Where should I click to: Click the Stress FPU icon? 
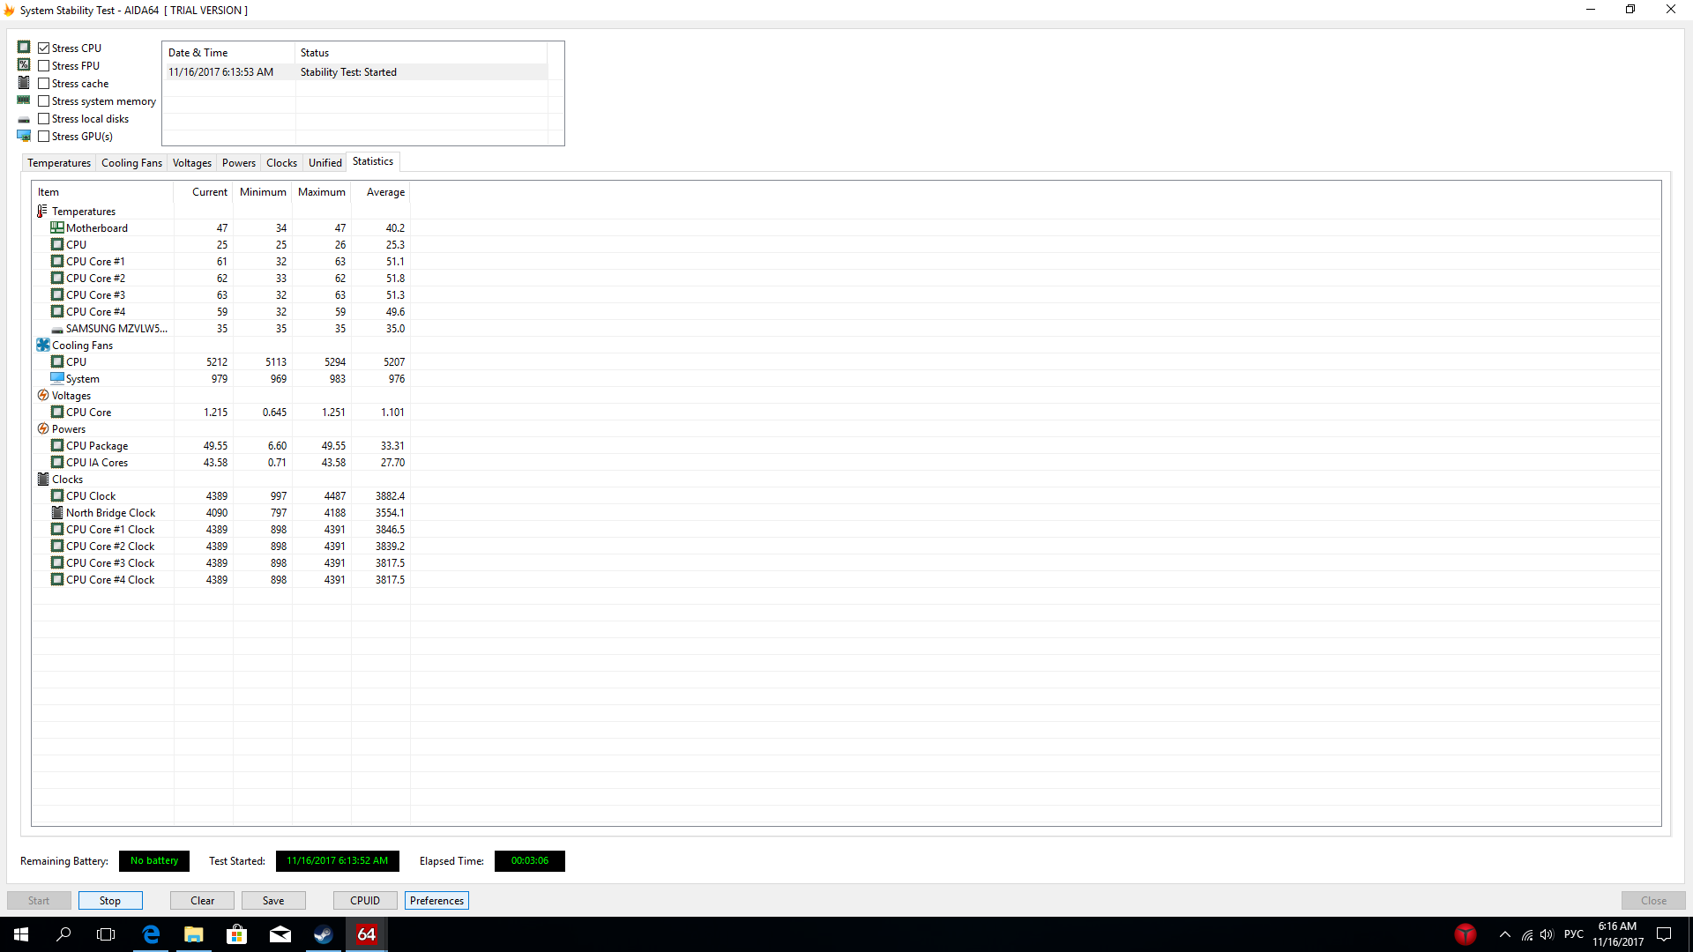coord(24,65)
